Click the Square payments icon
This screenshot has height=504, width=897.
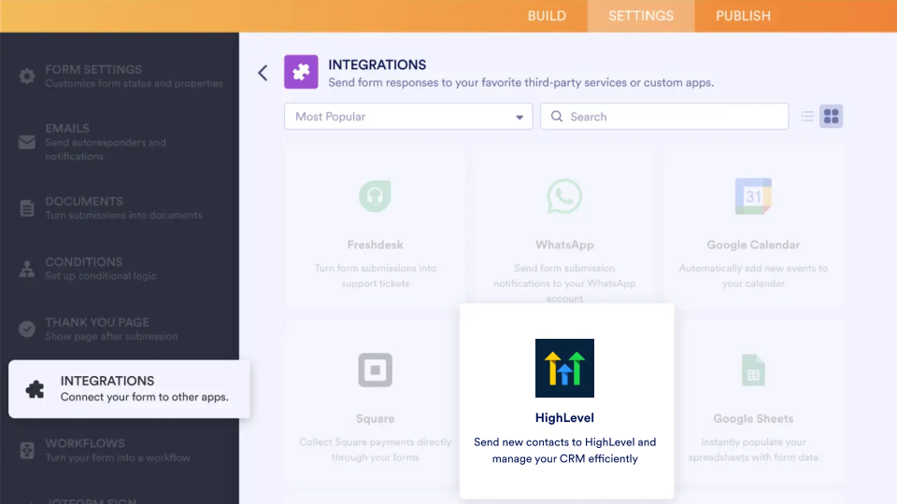pyautogui.click(x=375, y=371)
